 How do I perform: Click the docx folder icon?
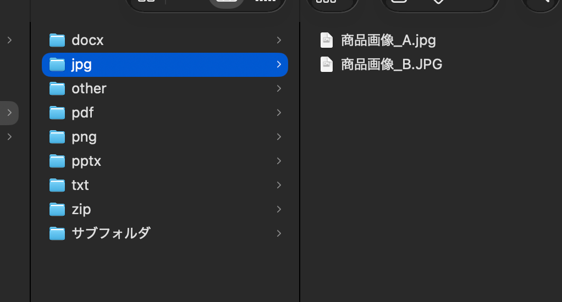click(57, 40)
